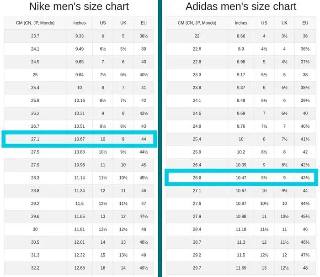
Task: Select the EU column header in Adidas table
Action: coord(305,23)
